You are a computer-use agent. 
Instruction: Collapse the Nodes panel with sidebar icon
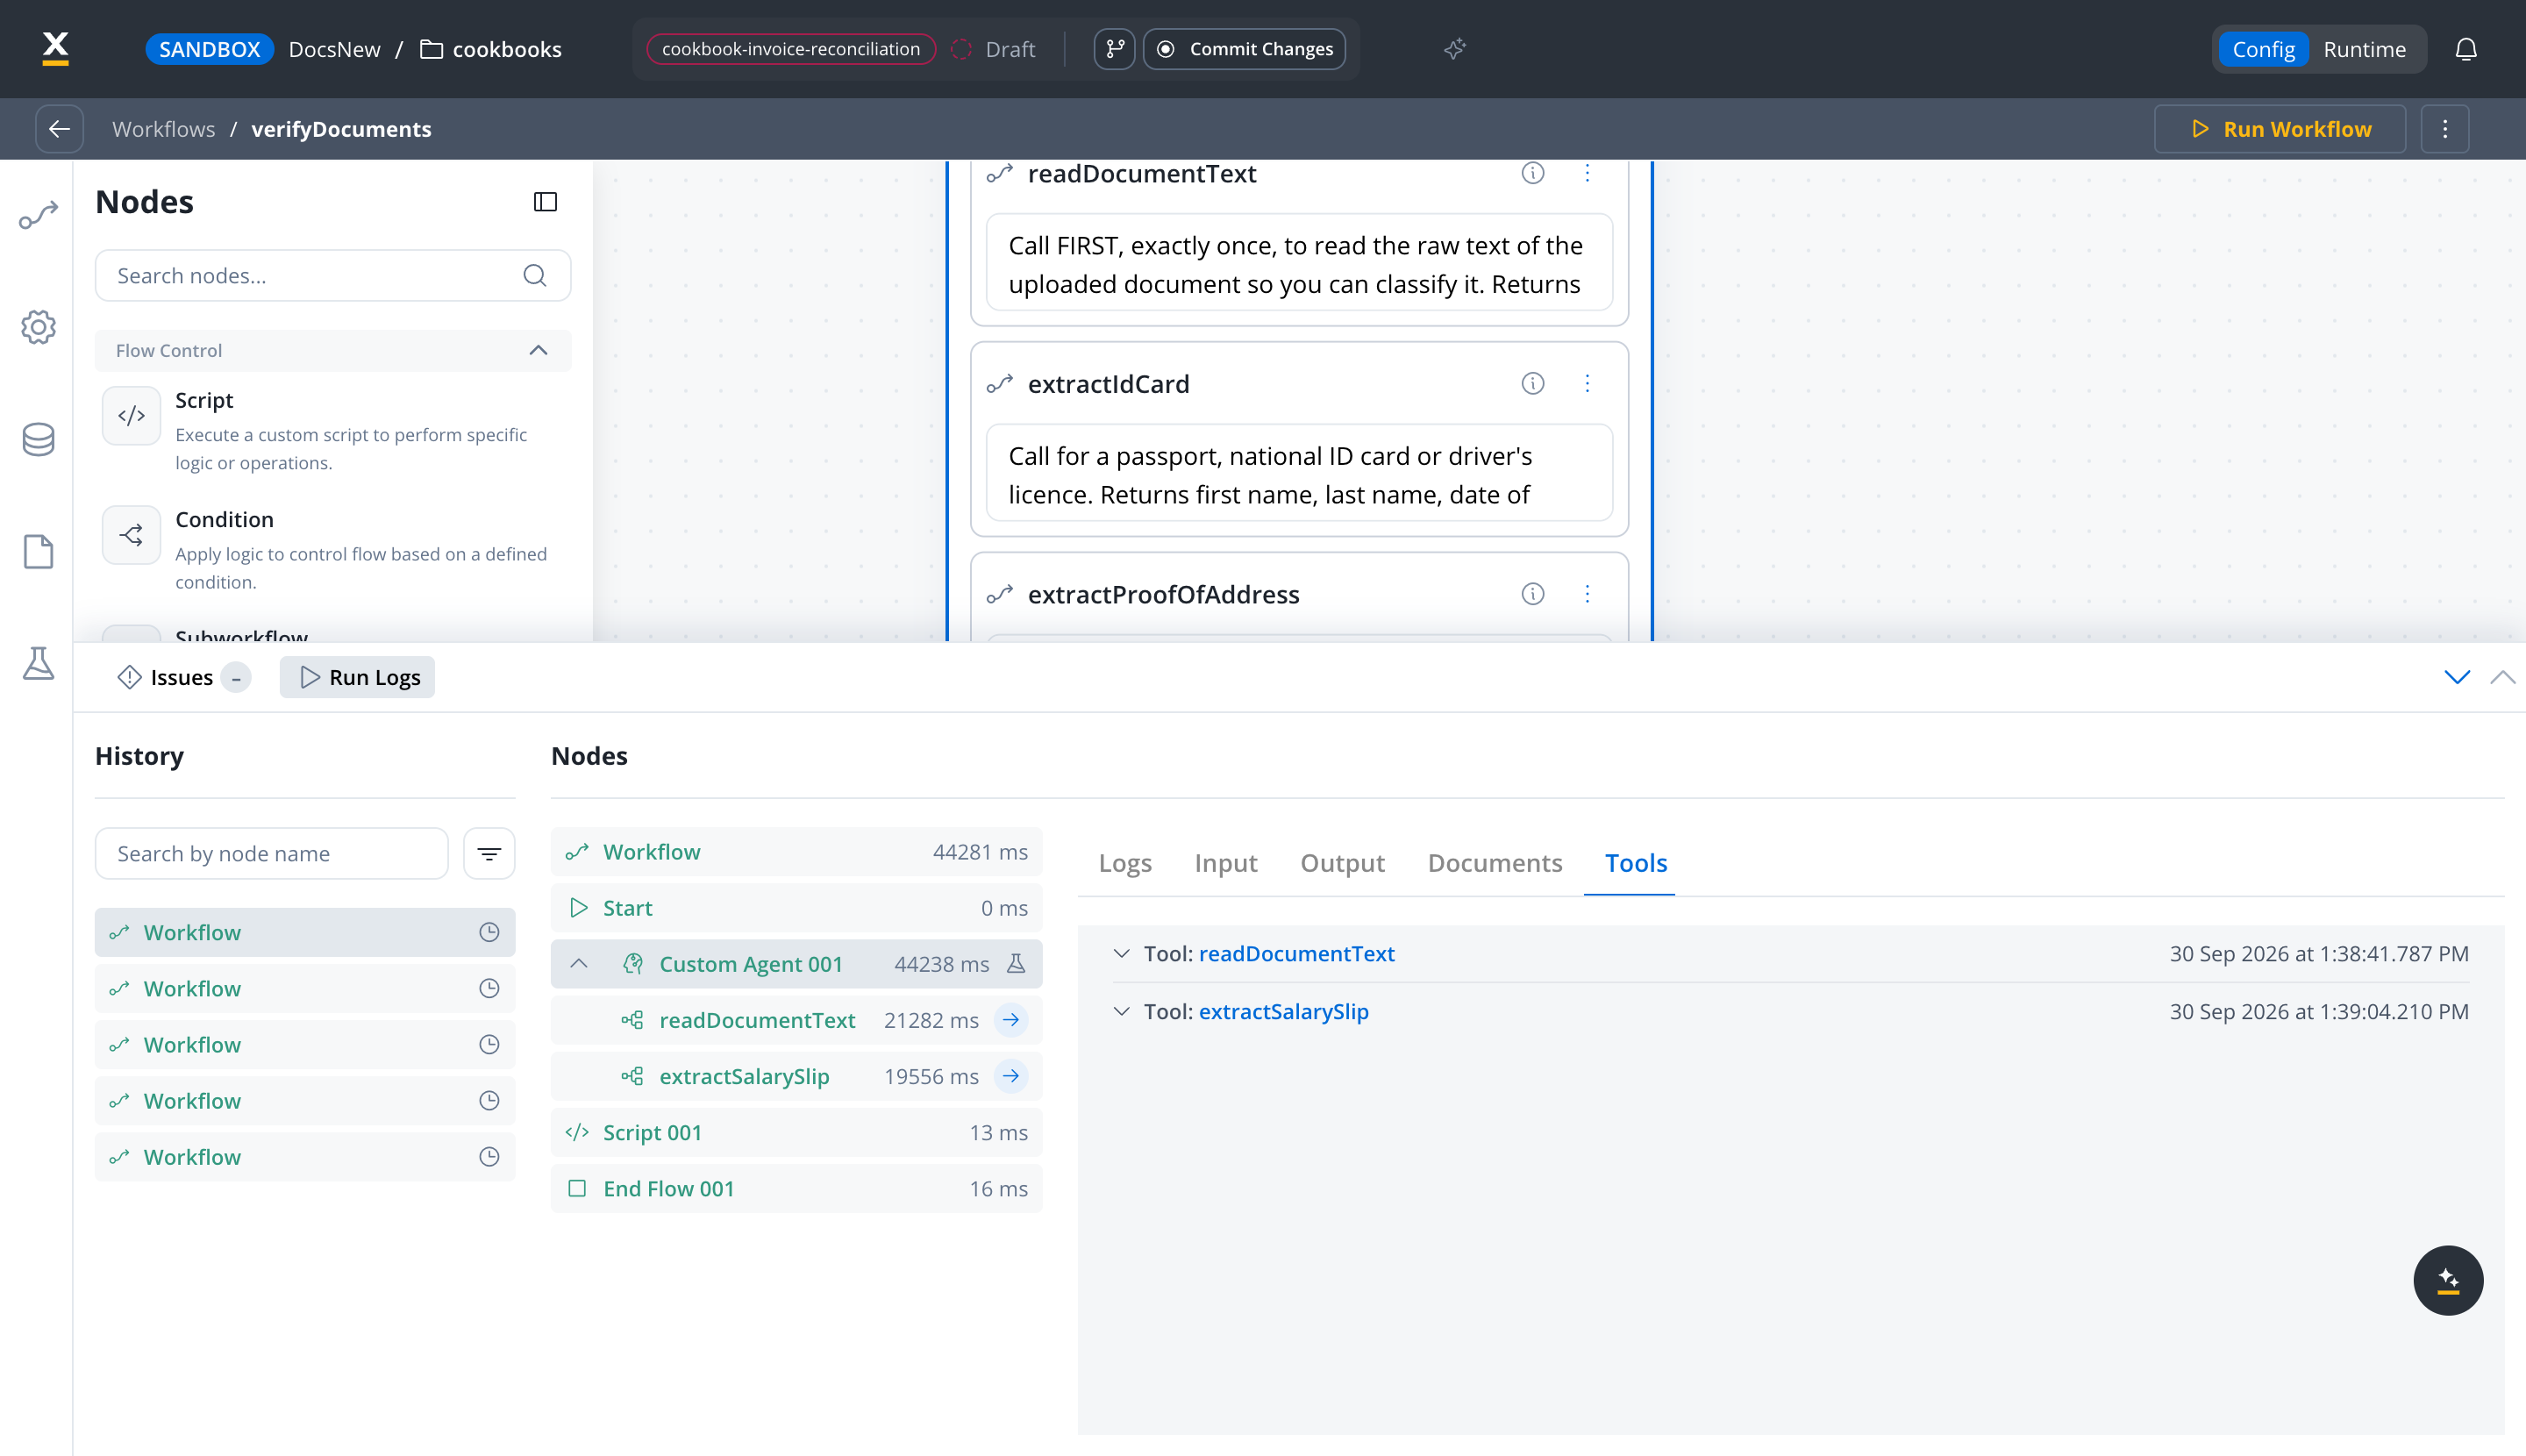point(545,202)
